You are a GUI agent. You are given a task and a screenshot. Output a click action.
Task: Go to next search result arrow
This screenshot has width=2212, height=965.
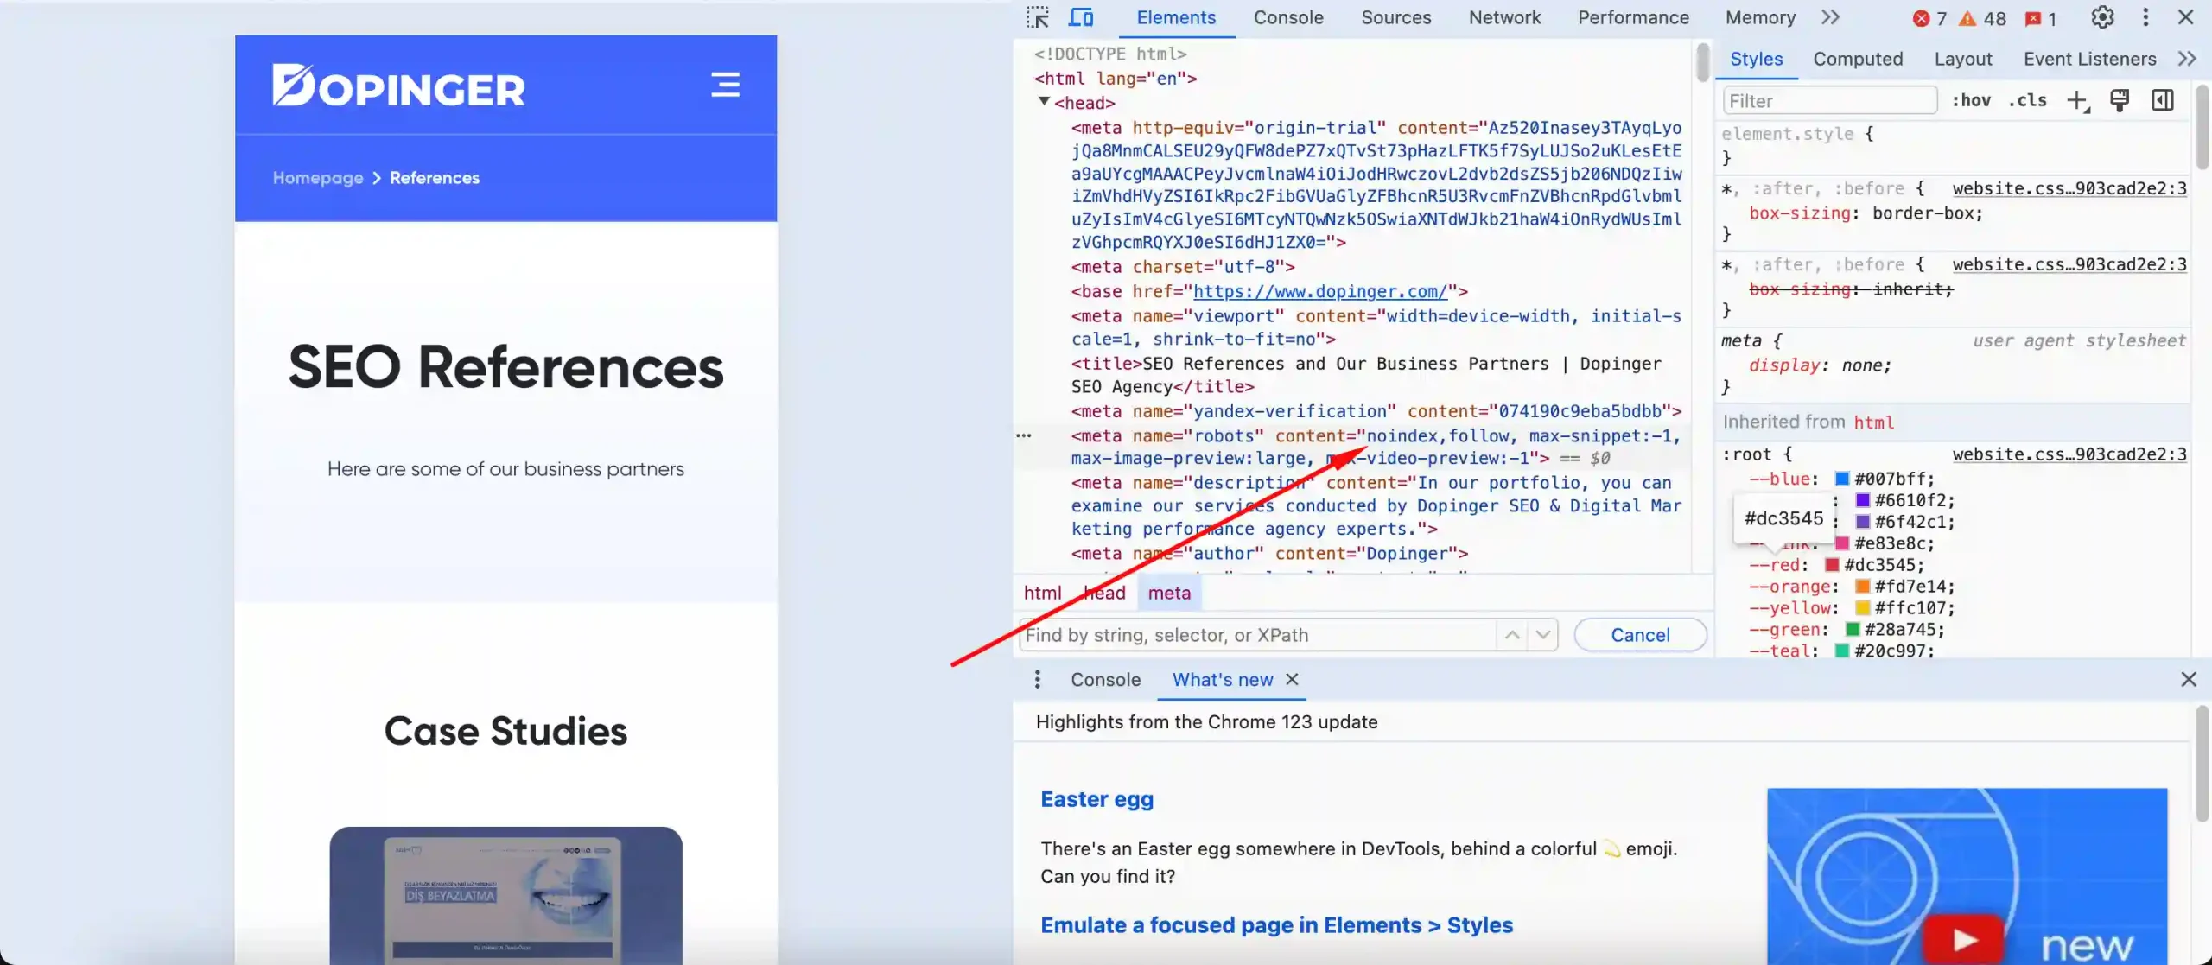pos(1543,635)
